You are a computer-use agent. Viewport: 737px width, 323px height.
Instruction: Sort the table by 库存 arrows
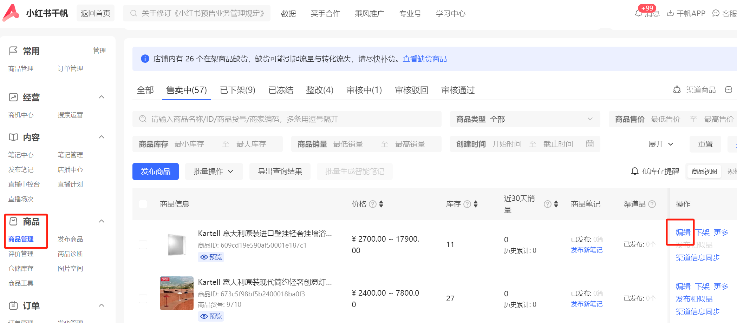click(x=476, y=204)
